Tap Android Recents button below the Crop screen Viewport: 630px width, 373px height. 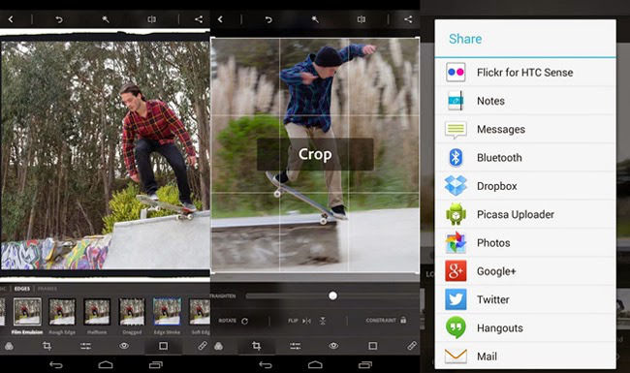365,364
